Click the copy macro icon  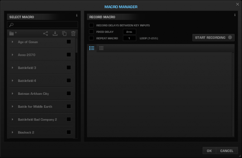tap(64, 34)
